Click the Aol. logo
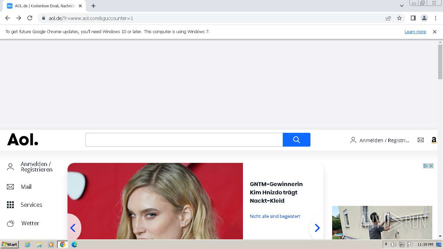The image size is (443, 249). click(x=23, y=140)
